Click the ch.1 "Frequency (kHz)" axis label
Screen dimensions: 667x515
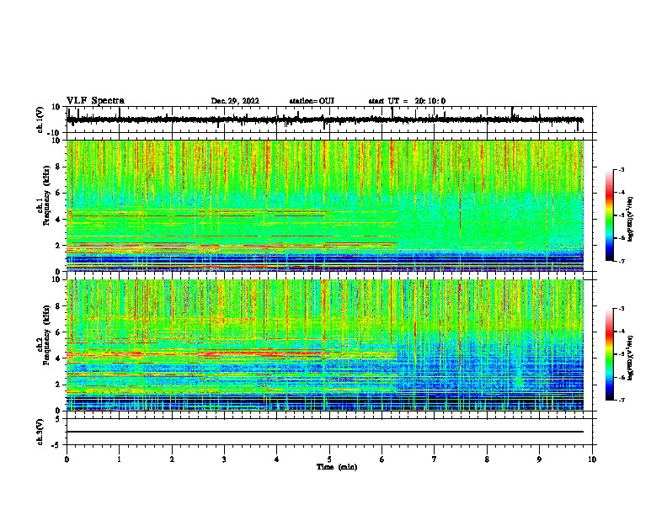click(47, 196)
